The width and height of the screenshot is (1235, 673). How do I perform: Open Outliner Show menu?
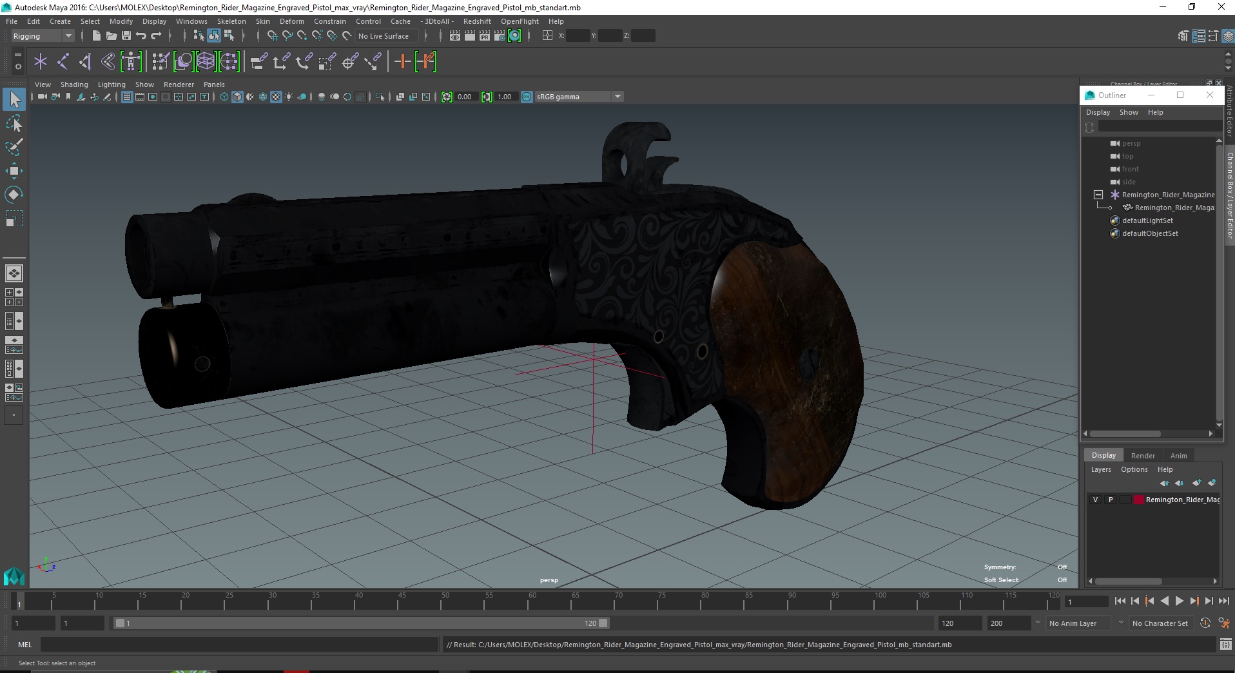point(1129,112)
